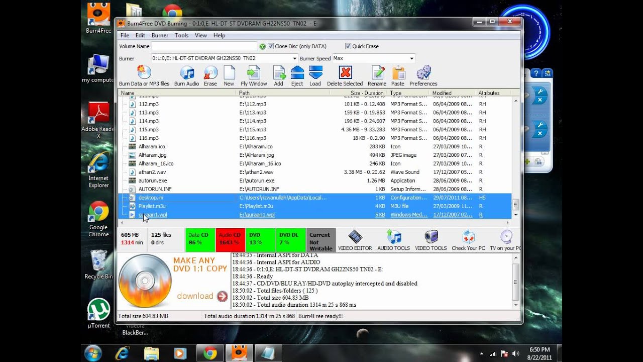This screenshot has height=362, width=643.
Task: Click the Rename toolbar icon
Action: tap(377, 75)
